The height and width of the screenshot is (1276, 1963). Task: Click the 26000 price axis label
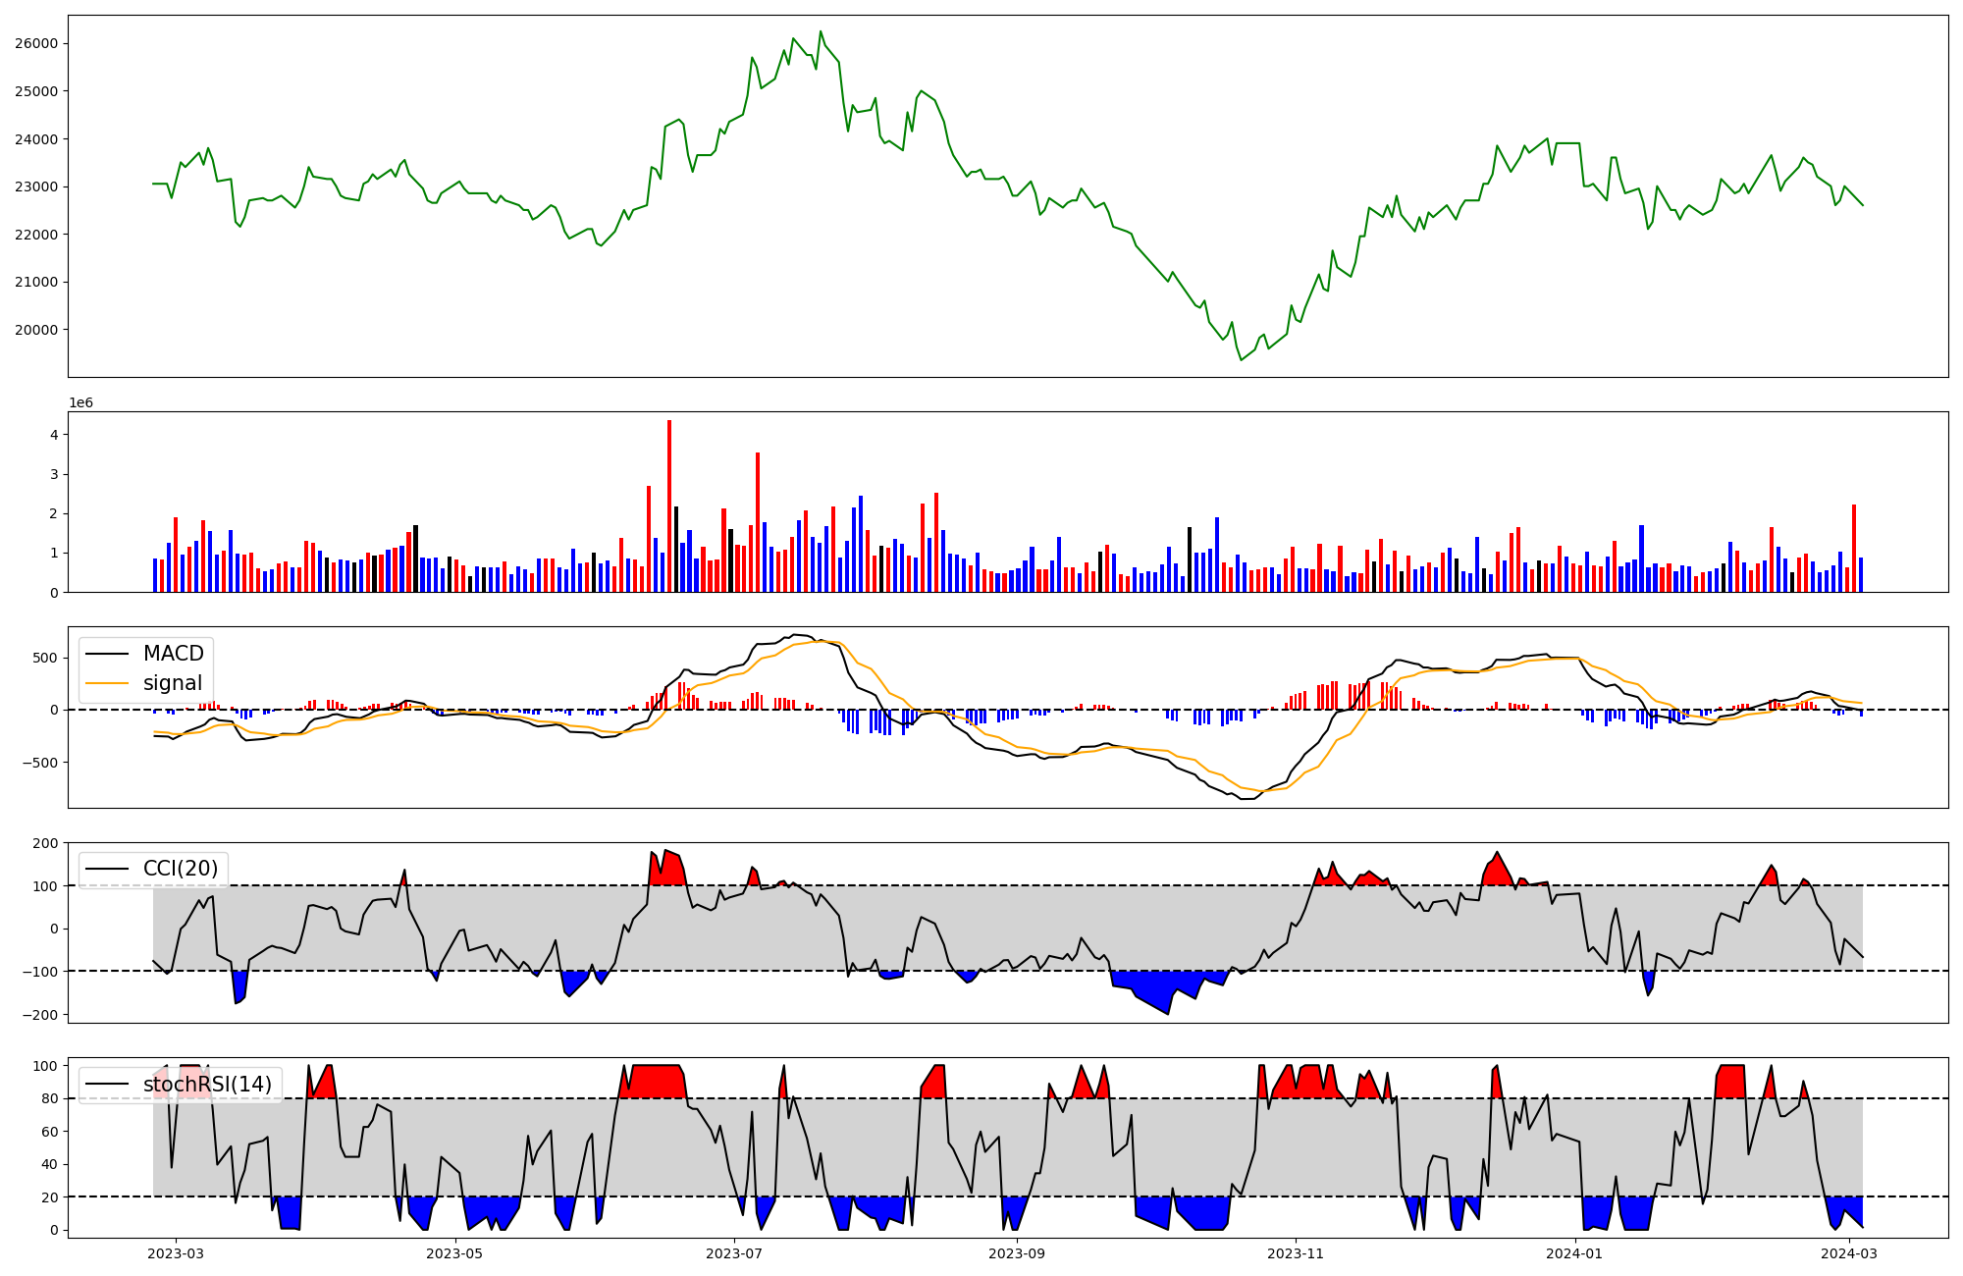(36, 43)
